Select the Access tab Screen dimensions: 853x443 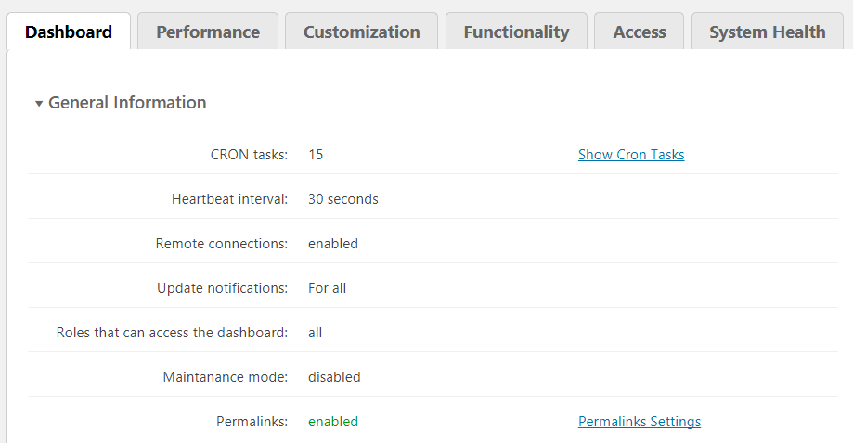coord(640,32)
